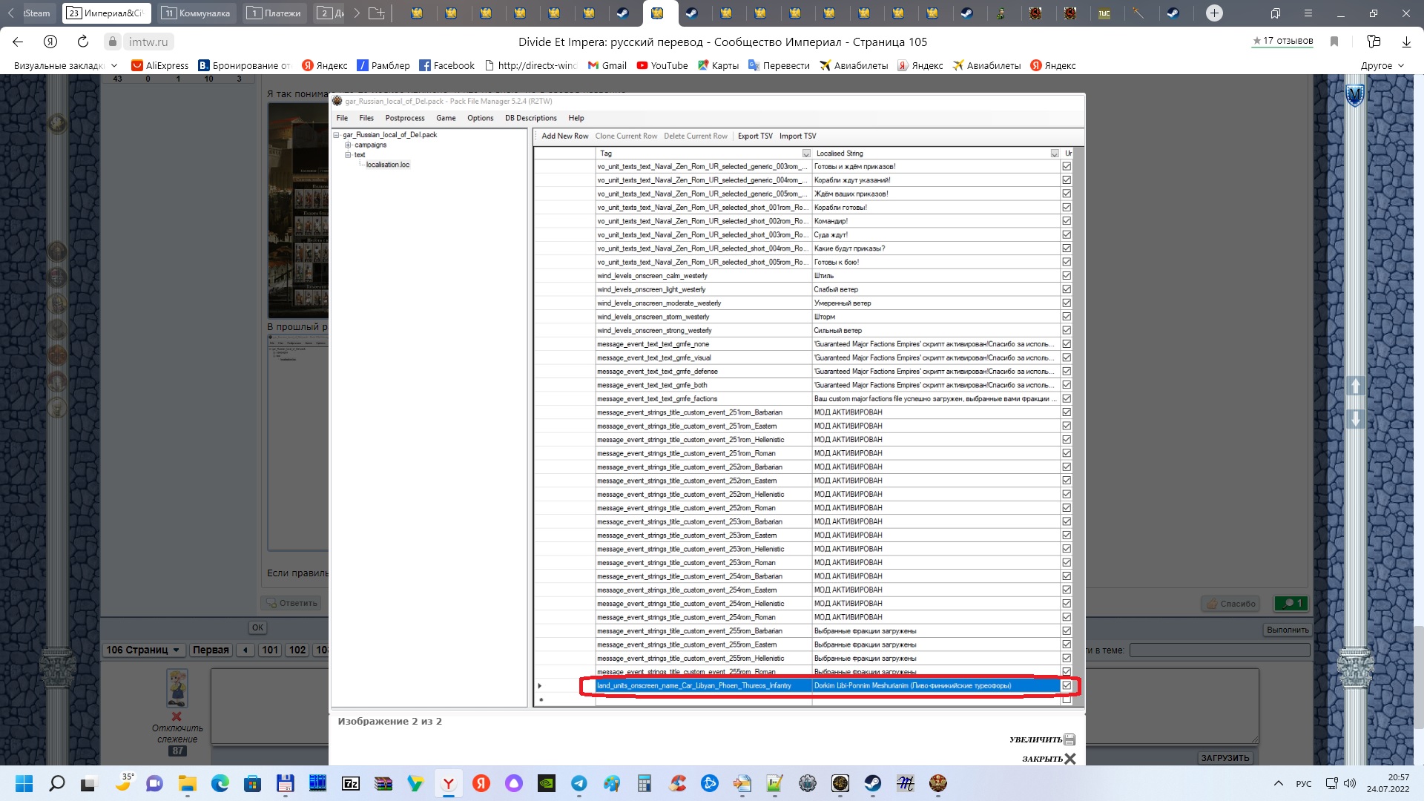
Task: Open the browser downloads icon
Action: [1405, 42]
